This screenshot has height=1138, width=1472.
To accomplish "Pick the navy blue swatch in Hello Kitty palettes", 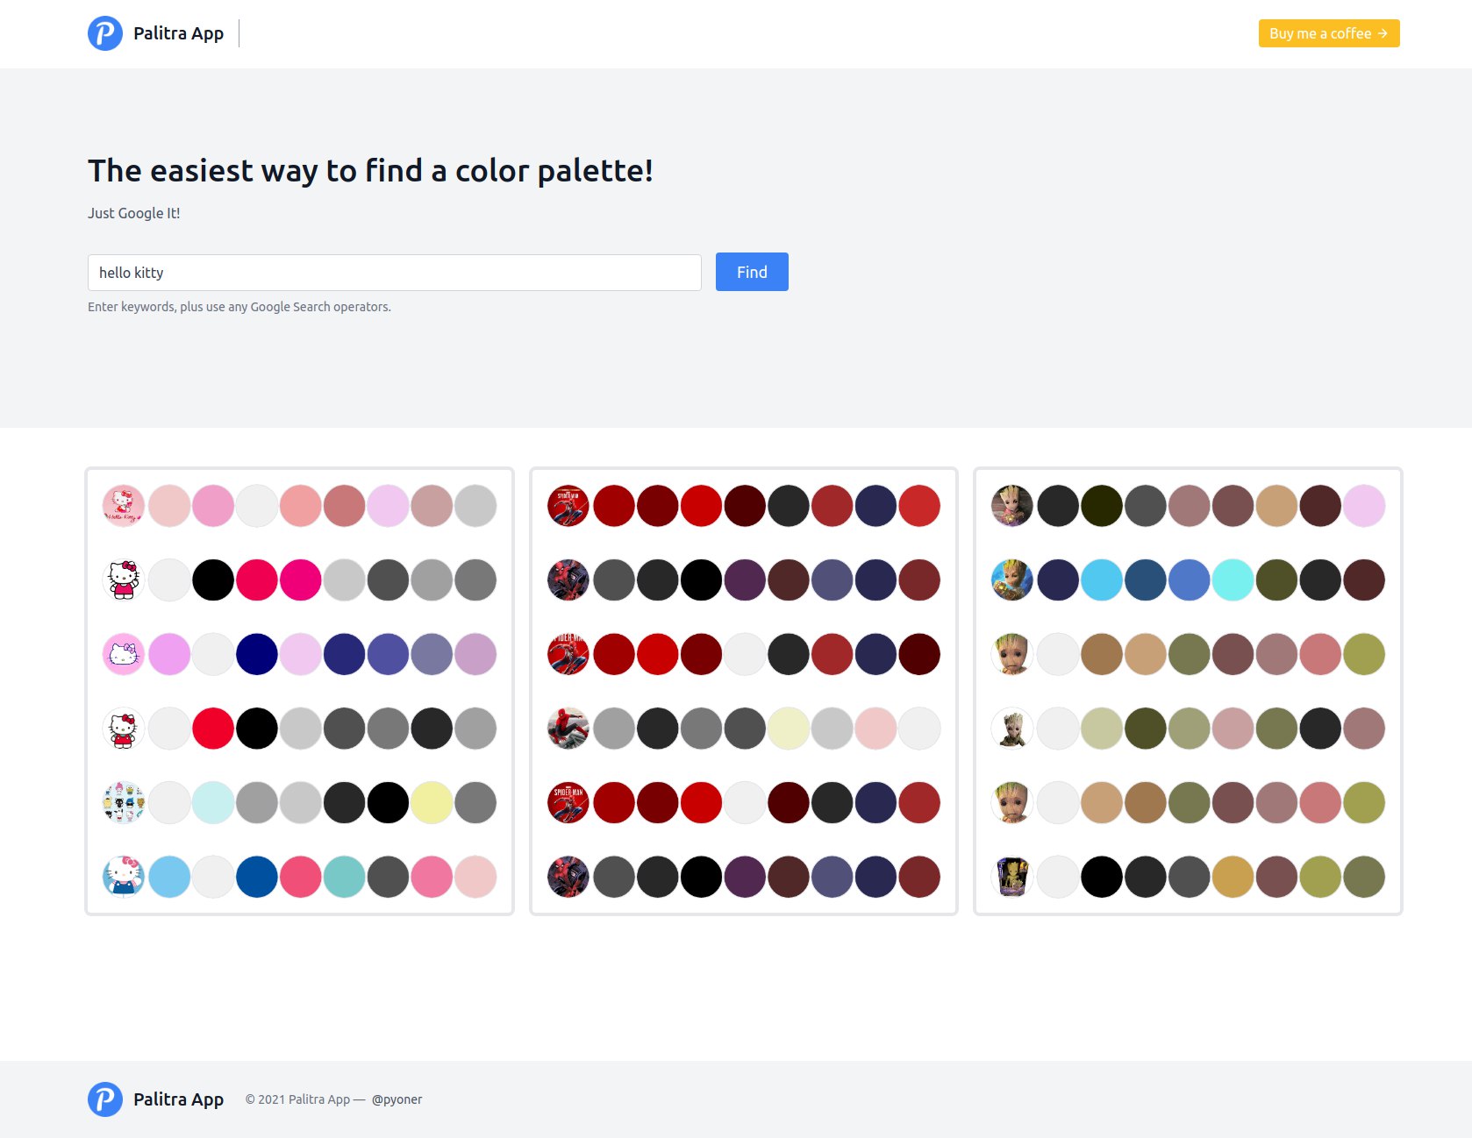I will [257, 654].
